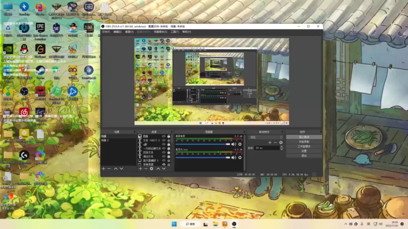Image resolution: width=408 pixels, height=229 pixels.
Task: Move source down with the Sources down arrow
Action: (164, 169)
